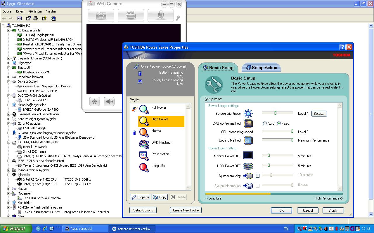Click the Monitor Power OFF screen icon
The image size is (374, 233).
248,156
